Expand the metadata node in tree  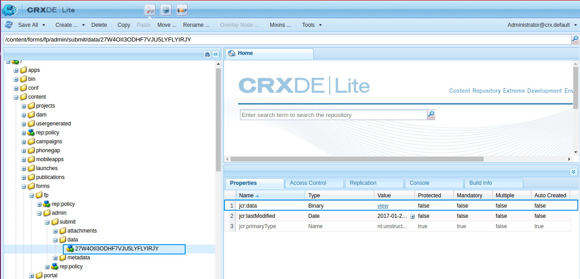pyautogui.click(x=55, y=258)
